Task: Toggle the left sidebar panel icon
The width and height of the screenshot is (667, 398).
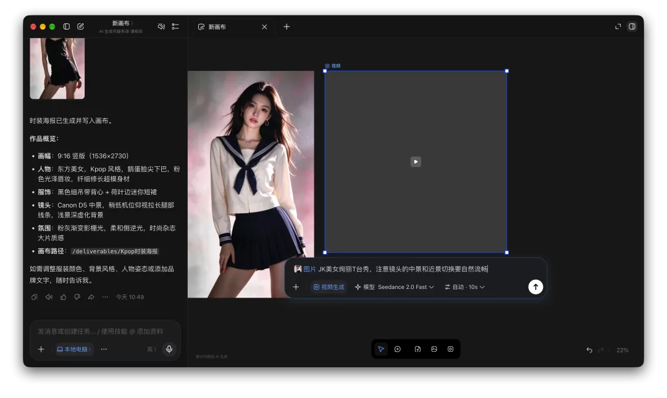Action: tap(66, 26)
